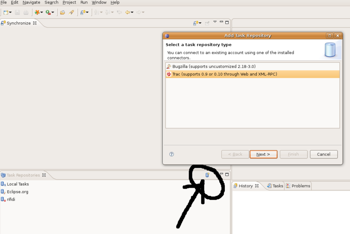Click the Synchronize icon in main toolbar
The image size is (350, 234).
[x=82, y=13]
